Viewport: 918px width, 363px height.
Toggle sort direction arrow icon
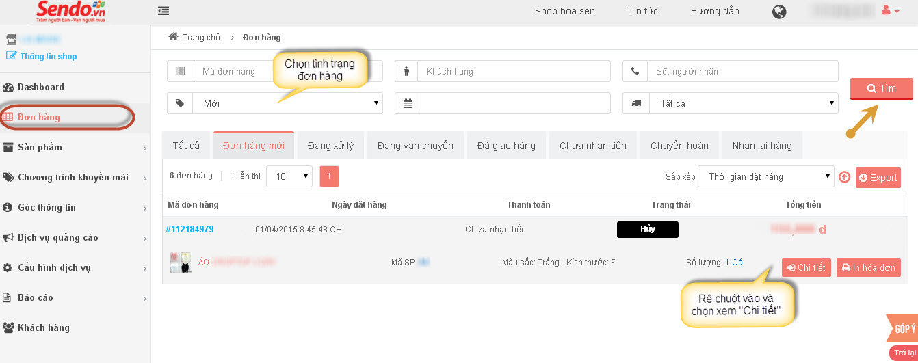[x=845, y=177]
